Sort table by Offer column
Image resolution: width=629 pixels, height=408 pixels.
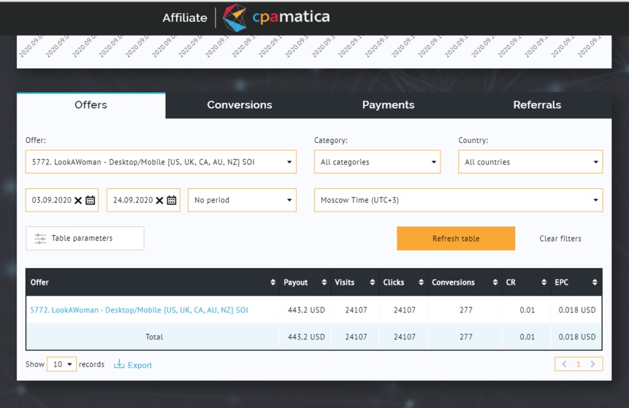tap(273, 282)
